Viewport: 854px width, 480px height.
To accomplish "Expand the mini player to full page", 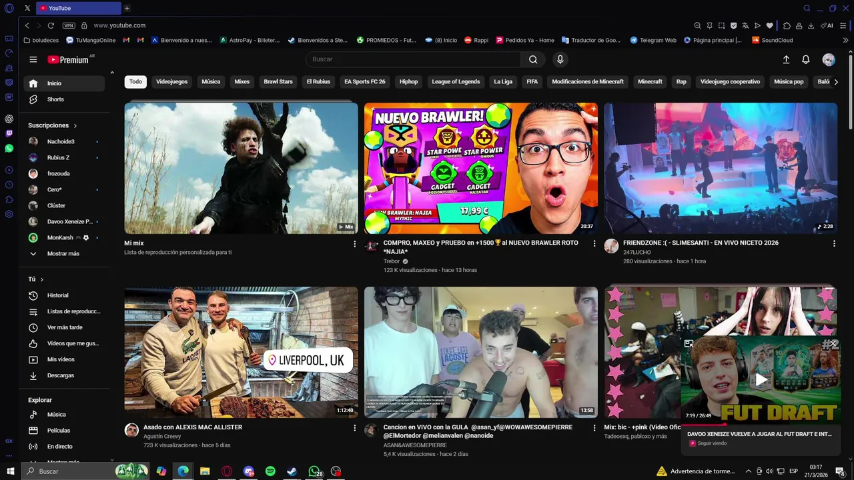I will 689,343.
